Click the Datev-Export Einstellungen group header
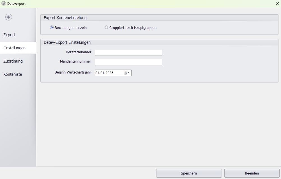The width and height of the screenshot is (281, 179). (67, 42)
